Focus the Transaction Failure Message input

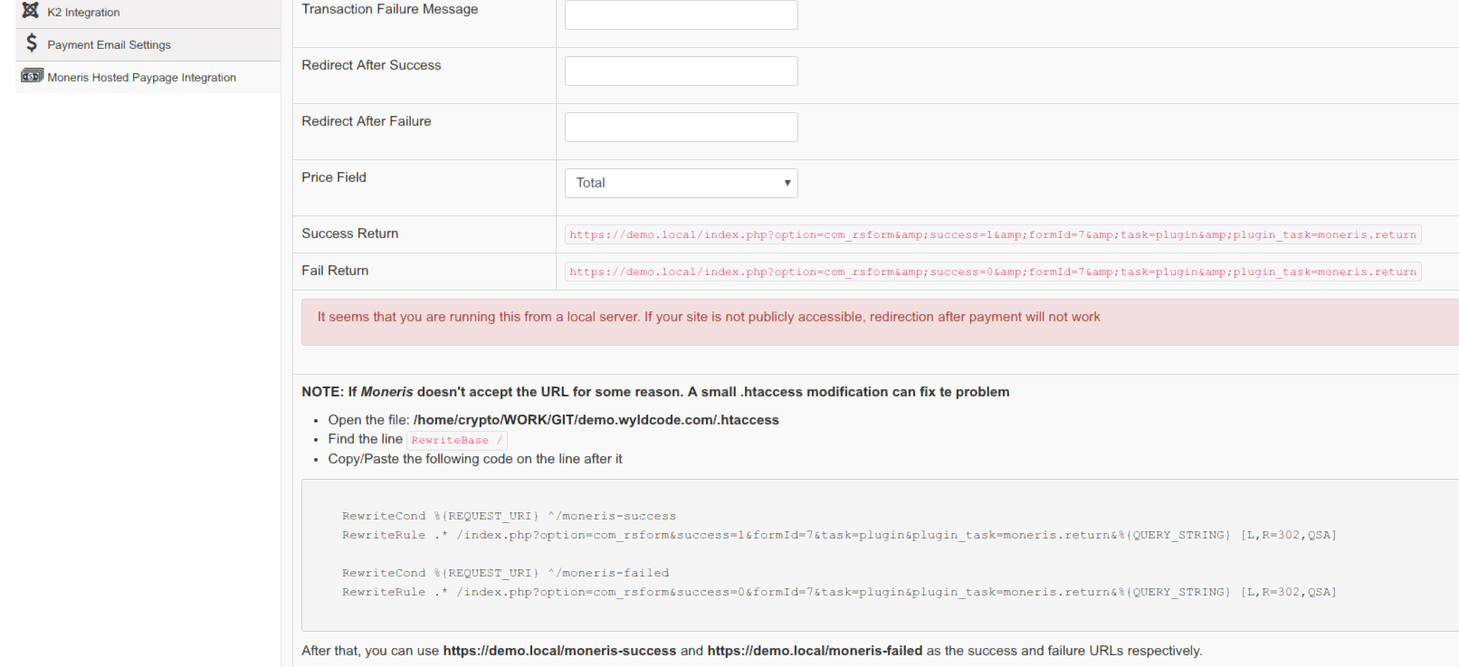(681, 15)
